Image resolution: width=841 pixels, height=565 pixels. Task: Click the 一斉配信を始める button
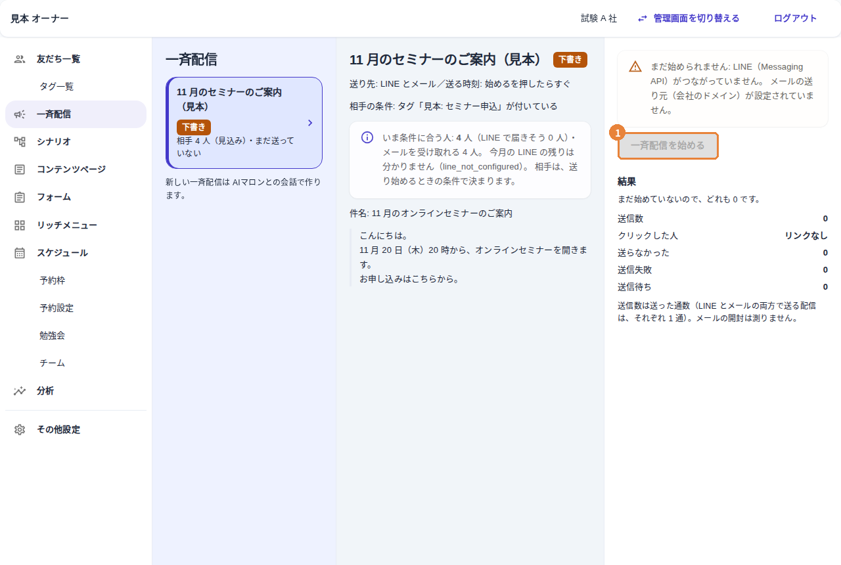pyautogui.click(x=668, y=146)
